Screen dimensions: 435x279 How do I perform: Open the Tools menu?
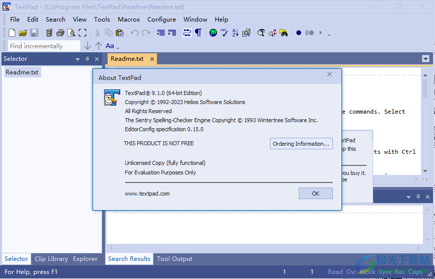pyautogui.click(x=102, y=20)
